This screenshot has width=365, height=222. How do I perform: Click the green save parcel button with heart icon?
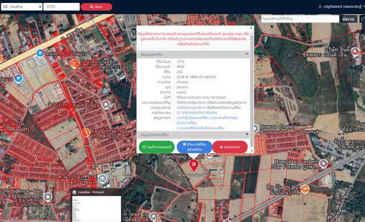[x=157, y=147]
